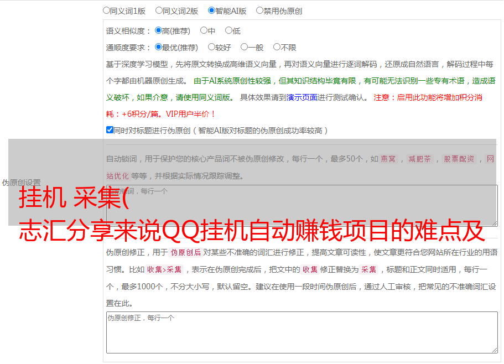
Task: Set 语义相似度 to 高(推荐)
Action: click(158, 30)
